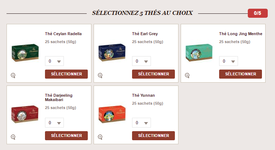Viewport: 275px width, 150px height.
Task: Open zoom for Thé Long Jing Menthe
Action: (187, 75)
